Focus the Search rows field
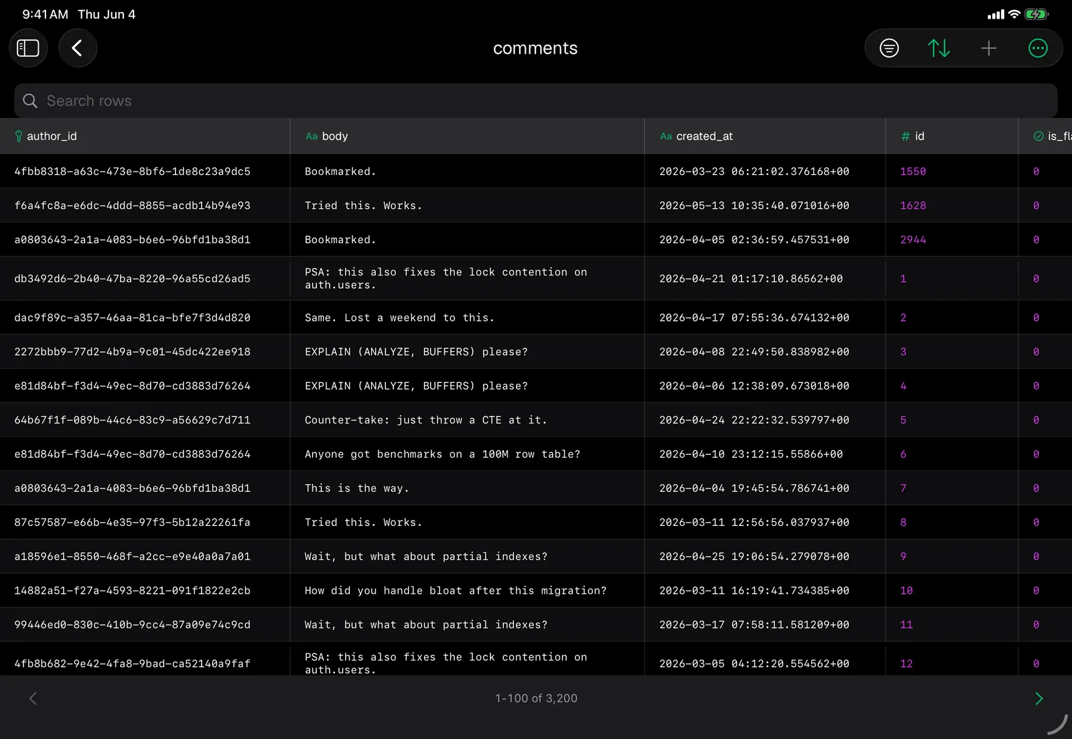 pos(536,100)
